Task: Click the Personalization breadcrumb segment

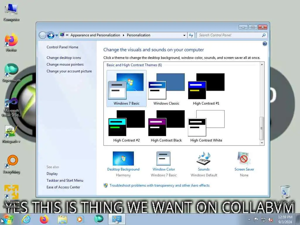Action: pyautogui.click(x=139, y=35)
